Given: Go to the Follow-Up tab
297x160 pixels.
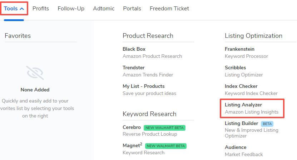Looking at the screenshot, I should (71, 9).
